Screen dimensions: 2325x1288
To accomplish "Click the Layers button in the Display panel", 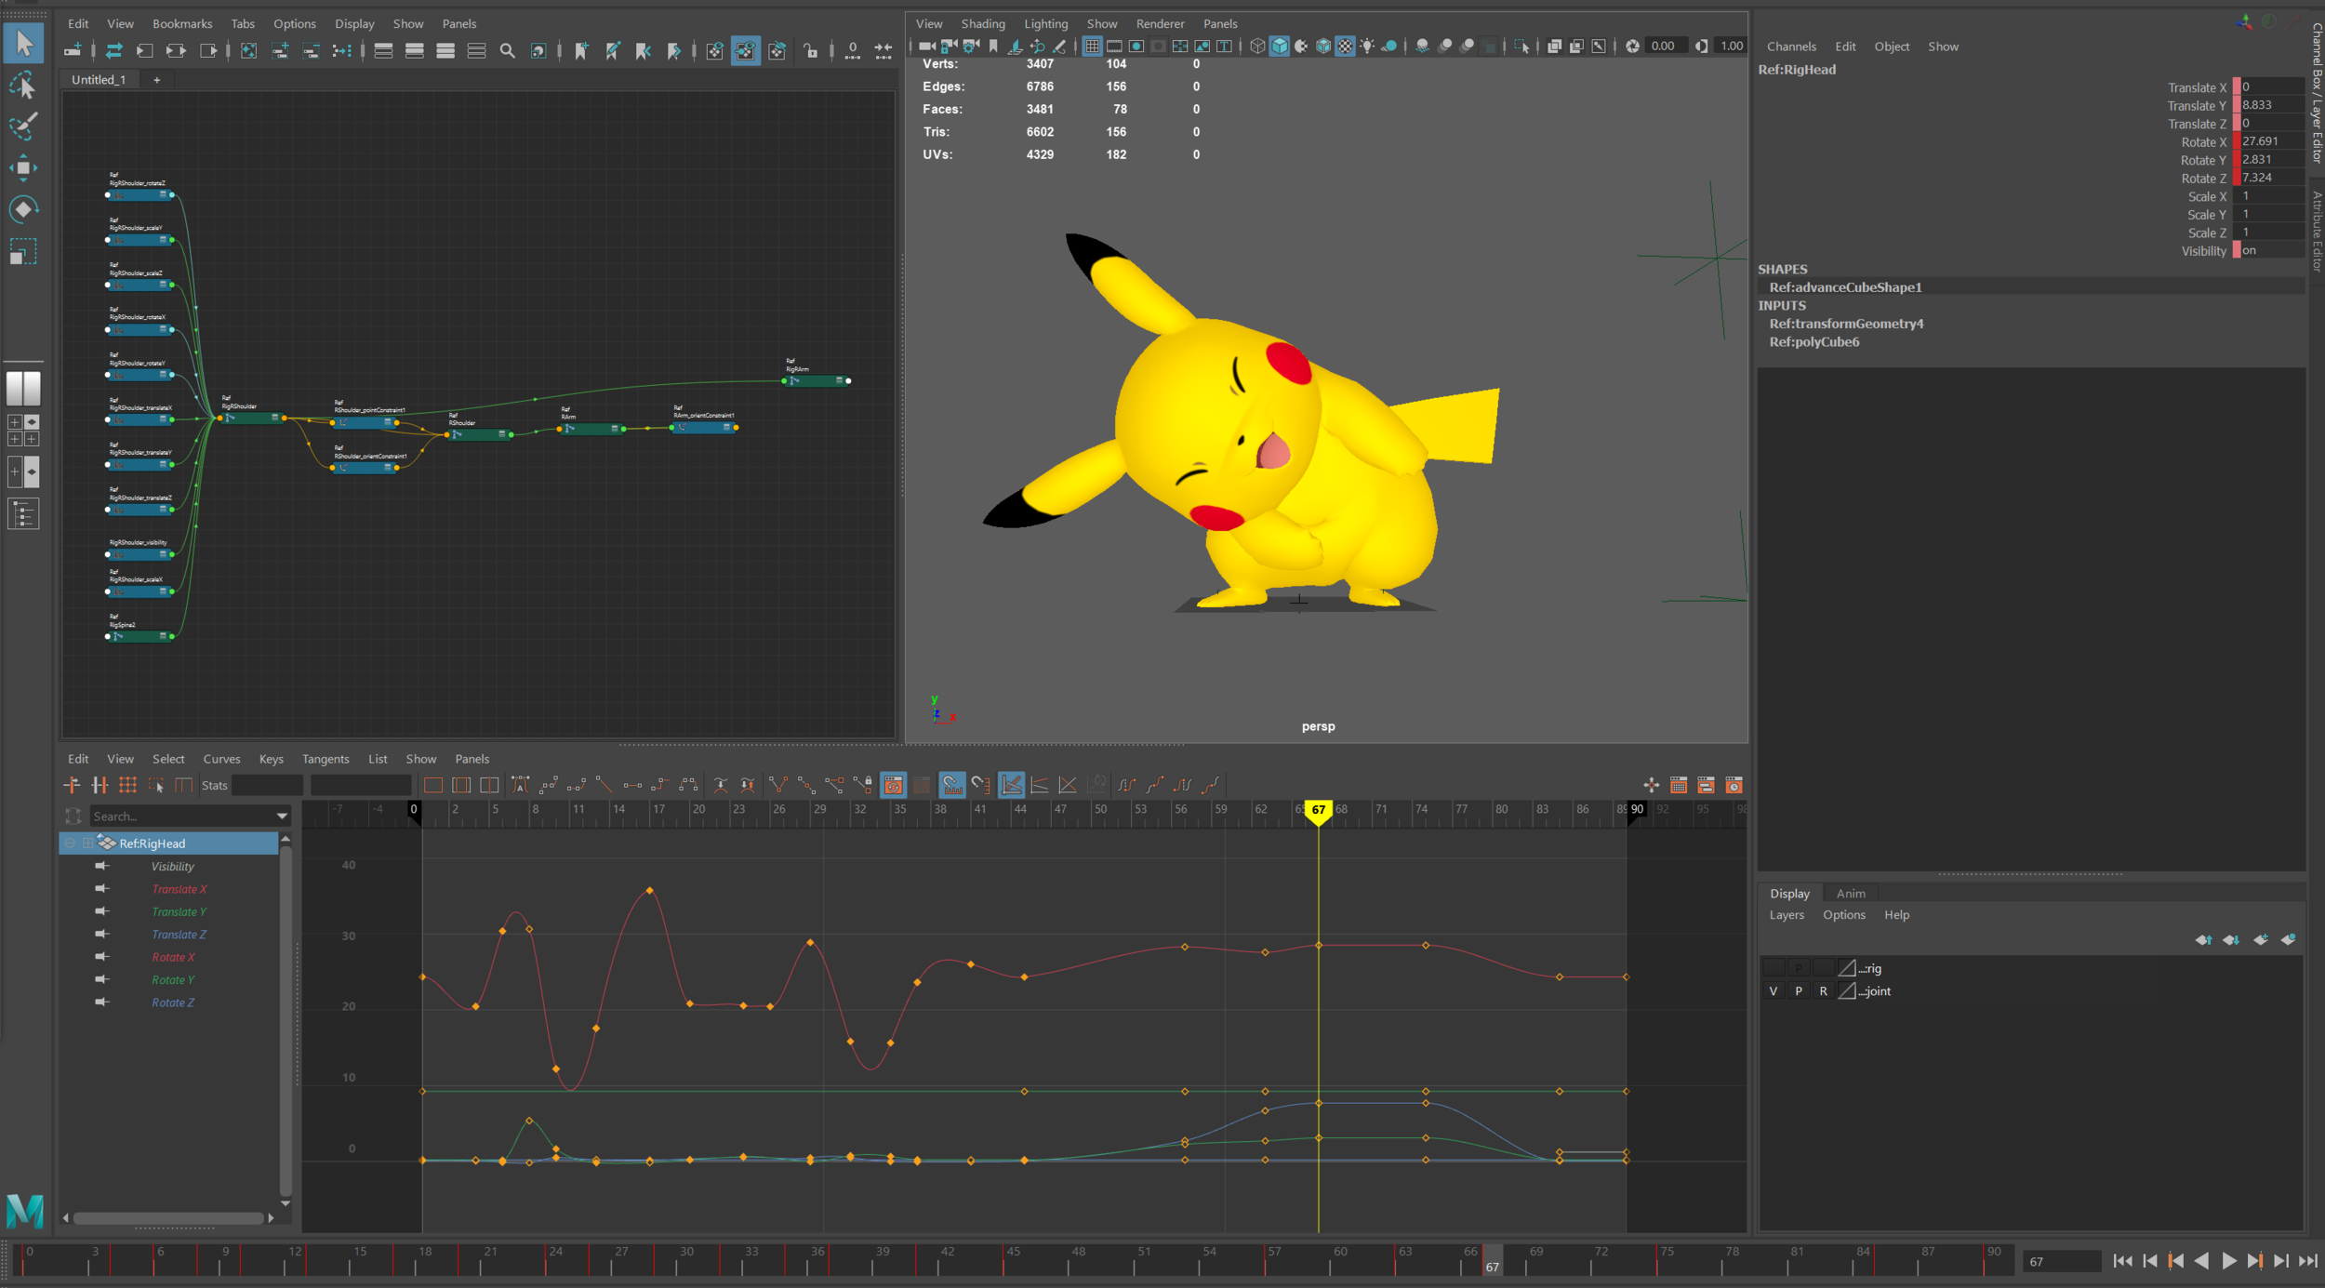I will (1786, 914).
